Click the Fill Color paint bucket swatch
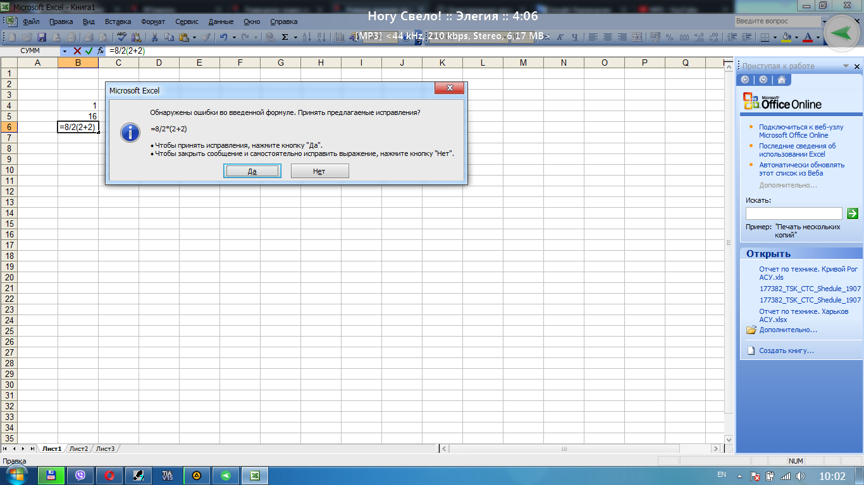864x485 pixels. 786,37
